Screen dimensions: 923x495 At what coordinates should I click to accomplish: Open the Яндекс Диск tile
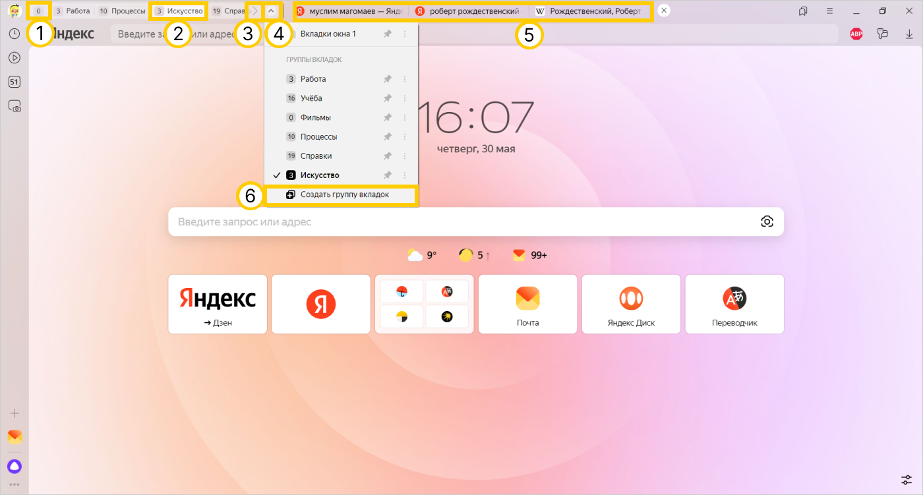tap(631, 304)
